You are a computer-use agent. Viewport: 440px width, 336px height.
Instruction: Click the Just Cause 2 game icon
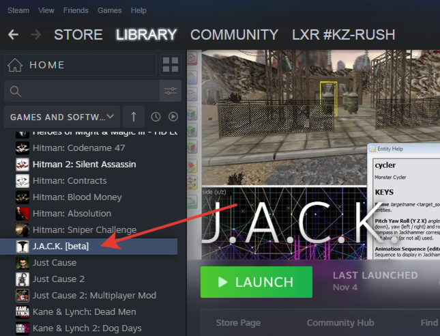[23, 279]
